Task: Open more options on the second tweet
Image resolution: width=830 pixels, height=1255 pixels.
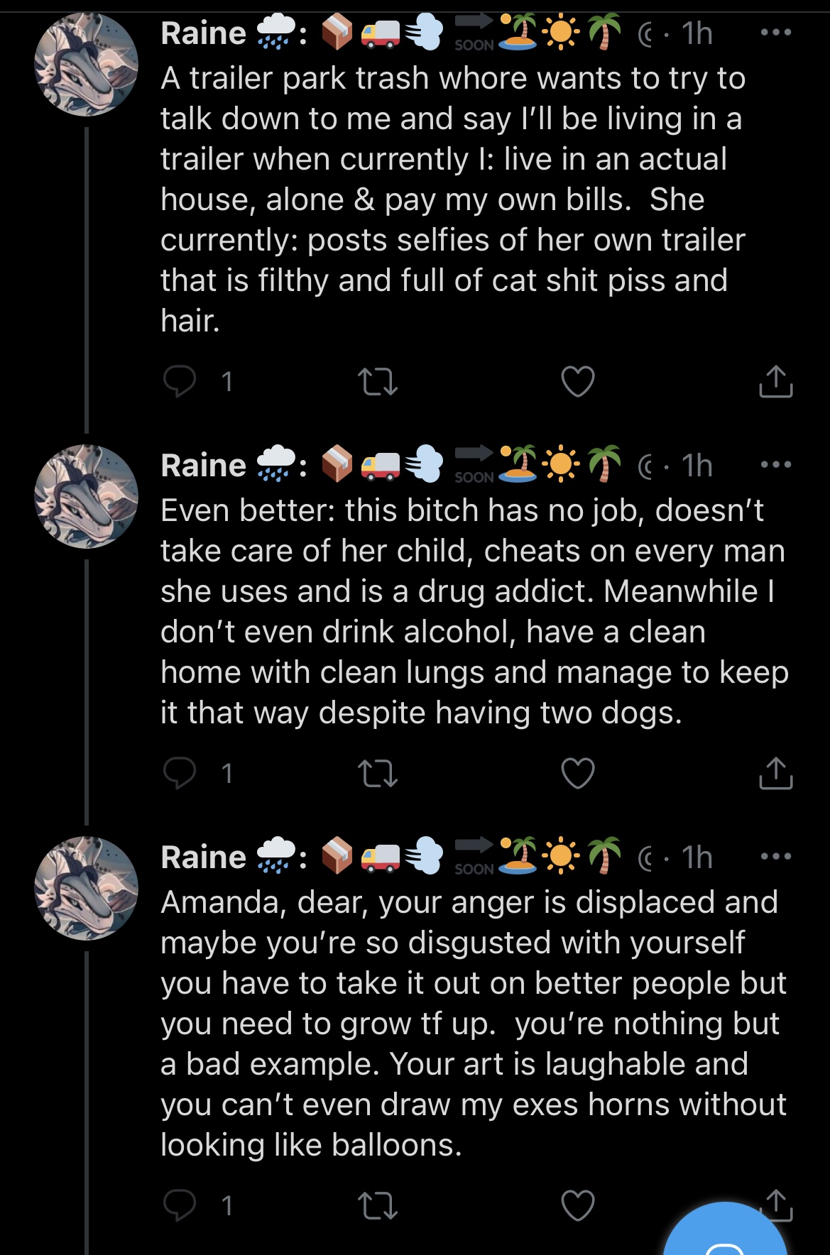Action: [776, 464]
